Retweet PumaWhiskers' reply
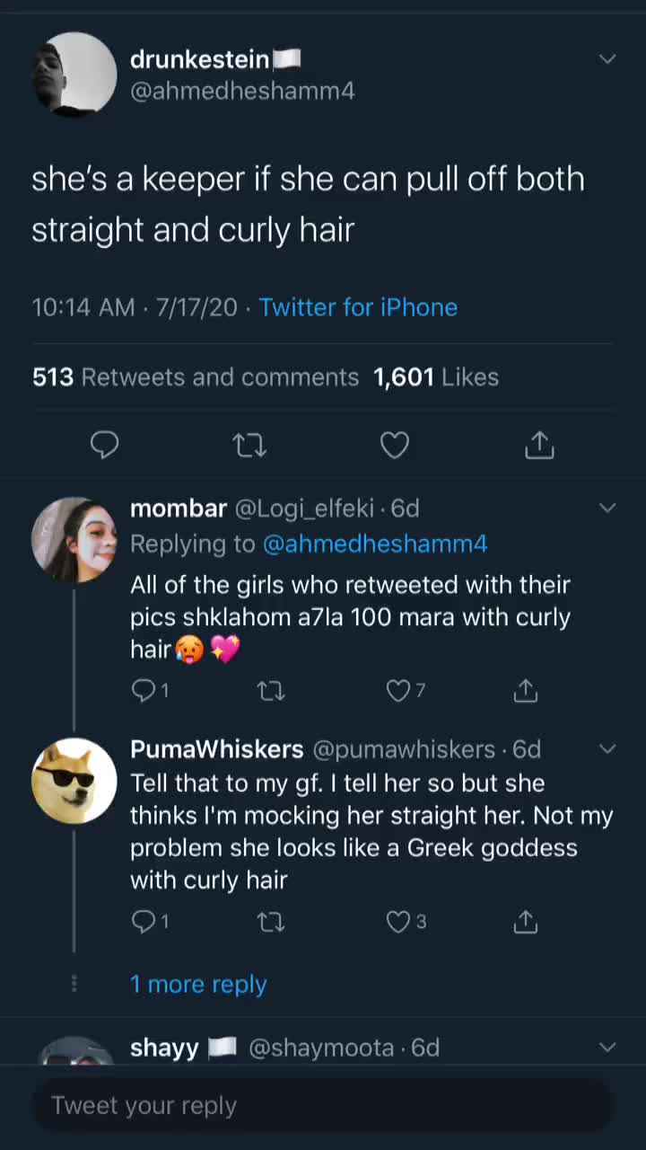 pos(271,922)
